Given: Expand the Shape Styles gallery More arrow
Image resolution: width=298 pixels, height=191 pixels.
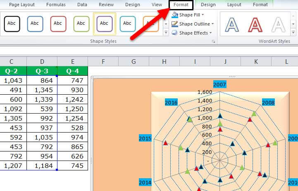Looking at the screenshot, I should tap(166, 33).
